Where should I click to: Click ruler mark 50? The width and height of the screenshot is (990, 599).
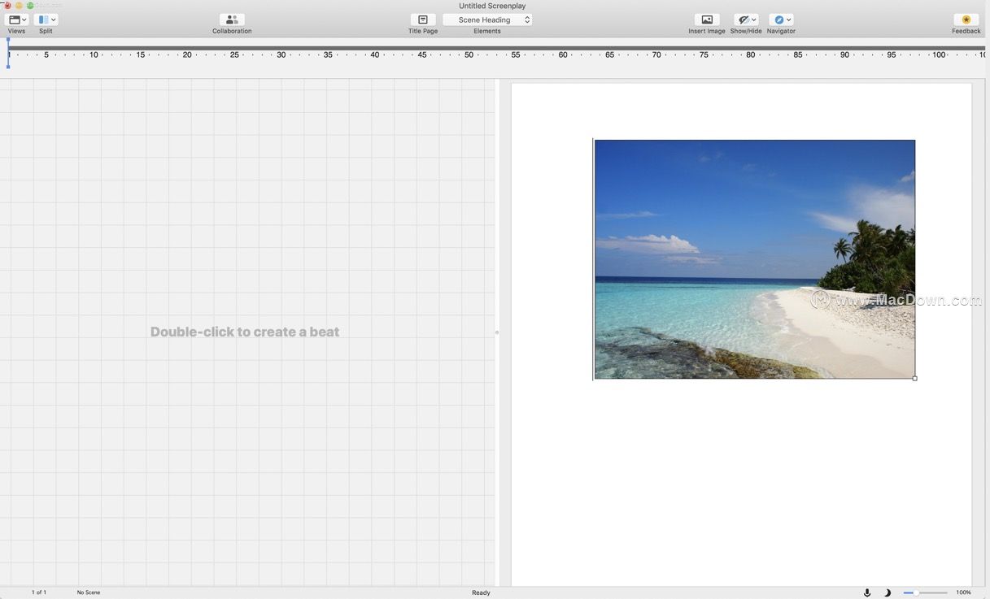point(469,54)
